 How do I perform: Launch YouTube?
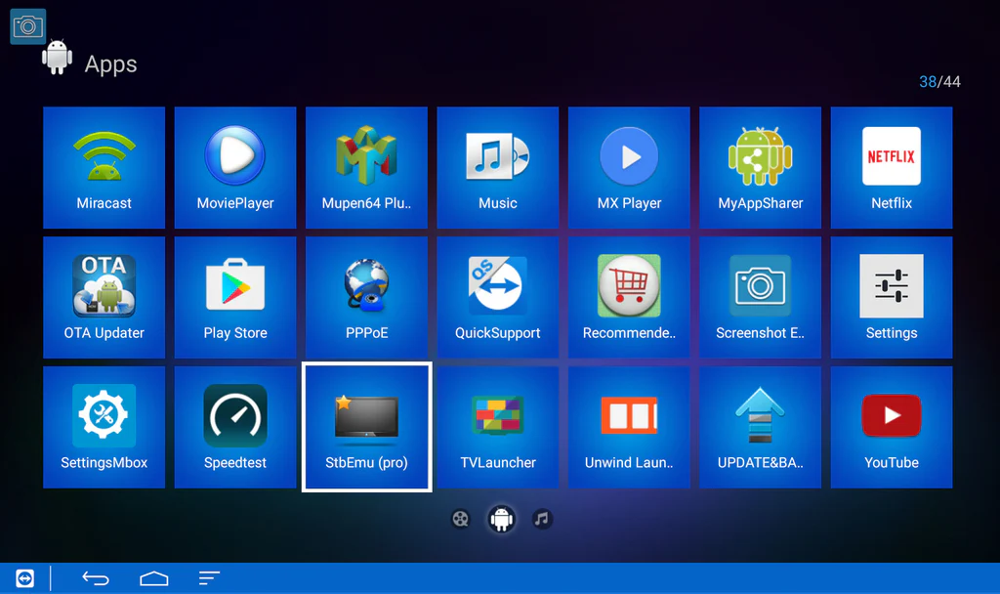[891, 426]
